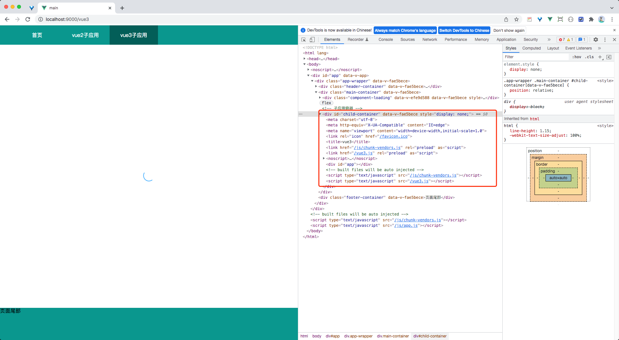Select the footer-container div row
619x340 pixels.
400,198
